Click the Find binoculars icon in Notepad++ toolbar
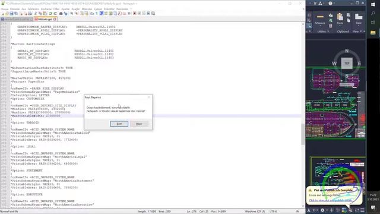Screen dimensions: 380x214 click(x=61, y=13)
